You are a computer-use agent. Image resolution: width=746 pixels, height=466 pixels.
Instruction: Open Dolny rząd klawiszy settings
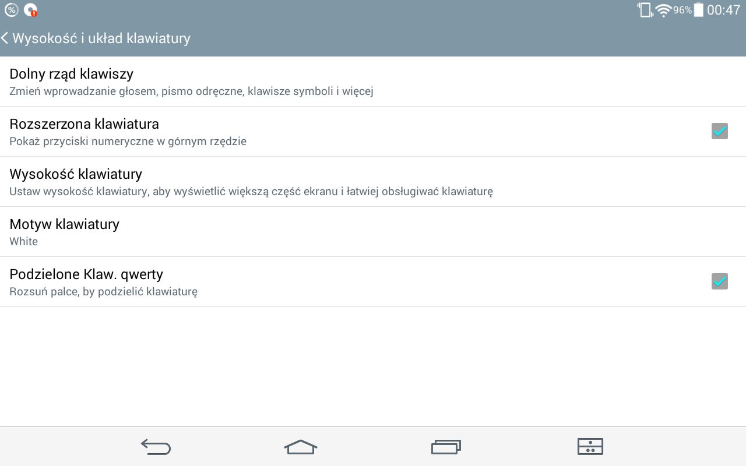pos(373,82)
